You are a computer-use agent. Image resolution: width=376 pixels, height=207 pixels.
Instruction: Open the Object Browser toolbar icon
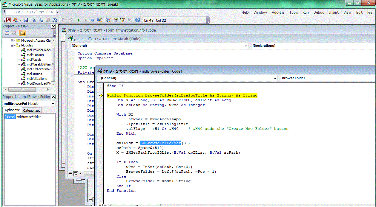[x=122, y=20]
